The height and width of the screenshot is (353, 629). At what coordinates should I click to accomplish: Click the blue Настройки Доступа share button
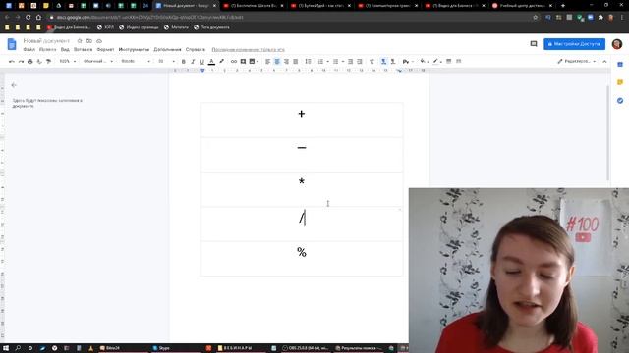coord(574,44)
